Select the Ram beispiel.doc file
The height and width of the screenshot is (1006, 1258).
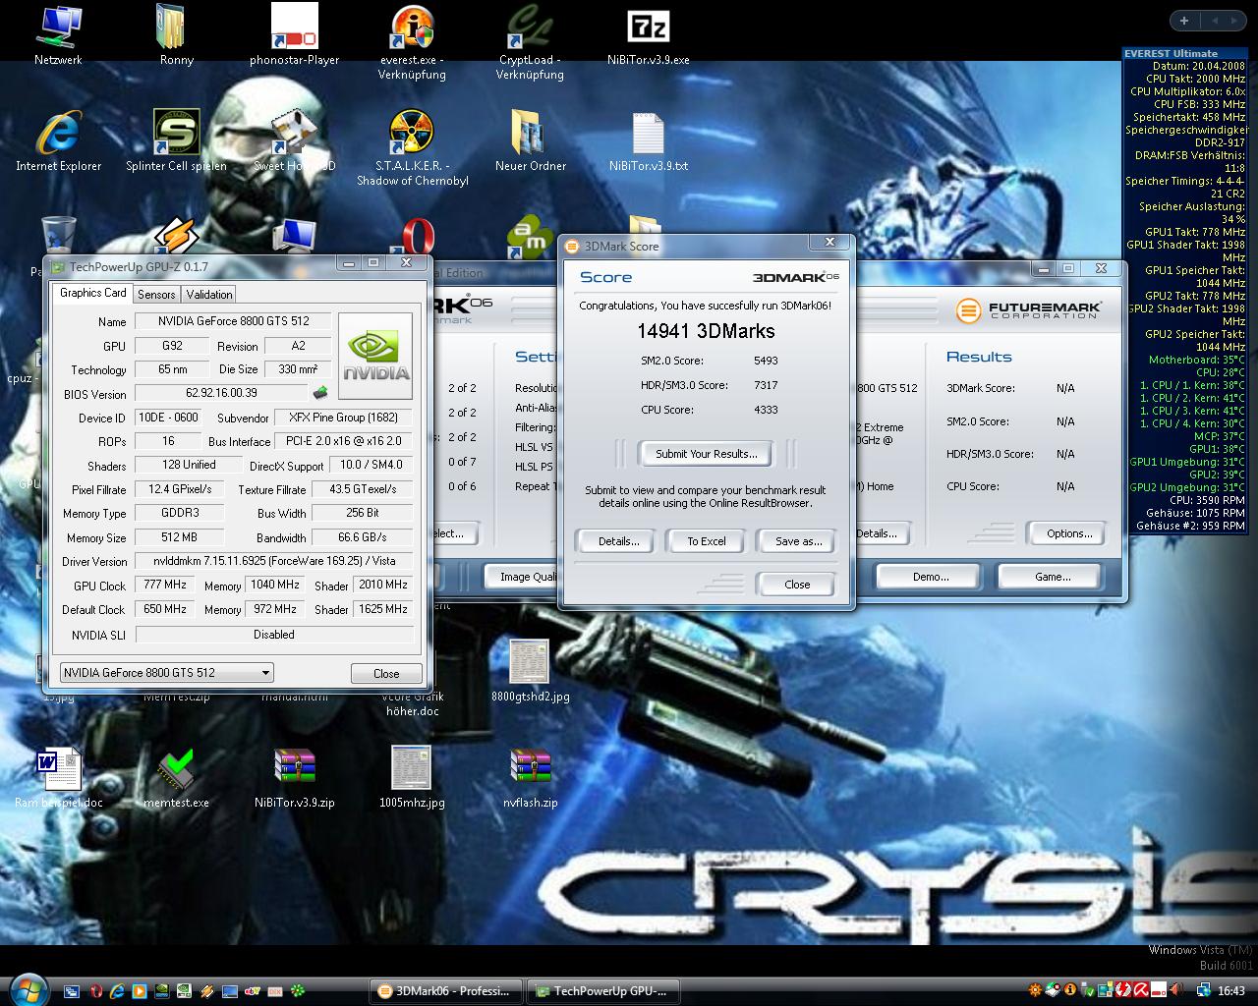click(58, 777)
